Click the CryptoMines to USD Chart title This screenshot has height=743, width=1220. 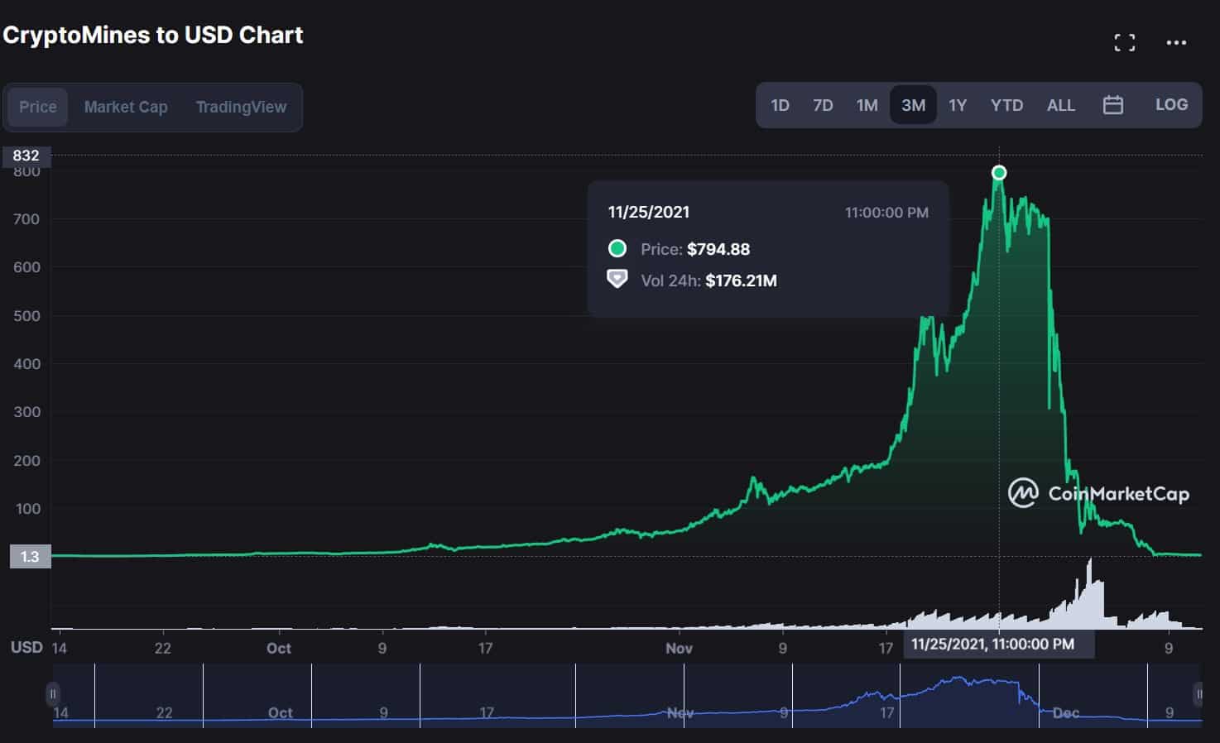(153, 35)
